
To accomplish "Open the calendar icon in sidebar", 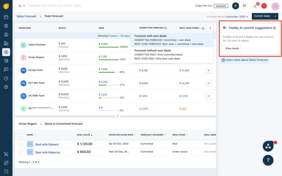I will coord(6,17).
